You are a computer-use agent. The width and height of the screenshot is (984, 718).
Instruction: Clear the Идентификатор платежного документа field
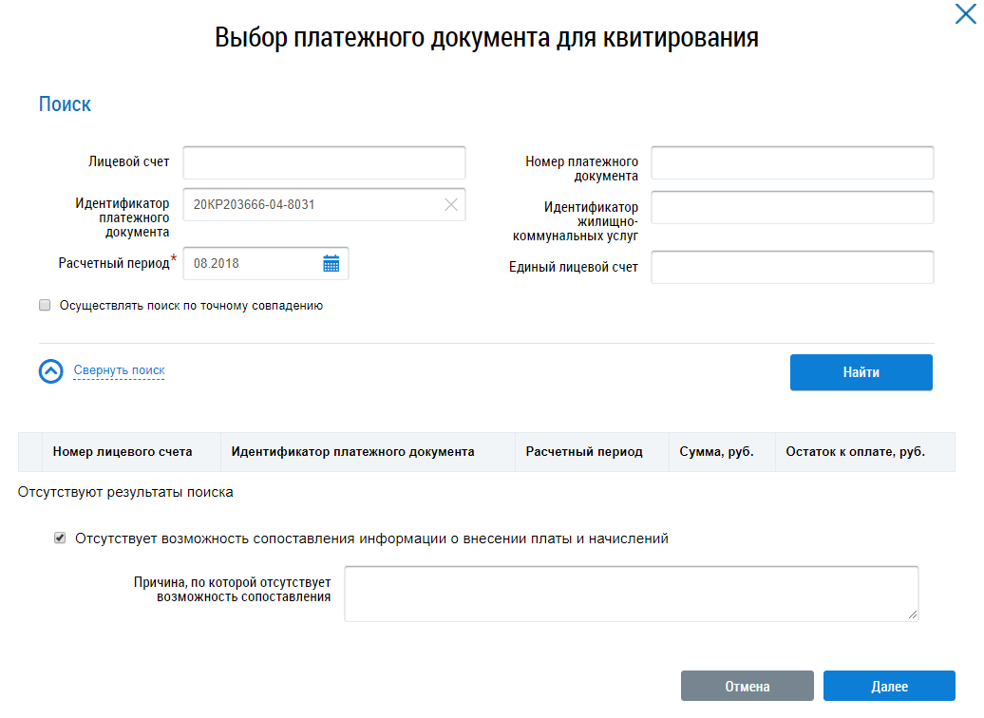pyautogui.click(x=451, y=204)
